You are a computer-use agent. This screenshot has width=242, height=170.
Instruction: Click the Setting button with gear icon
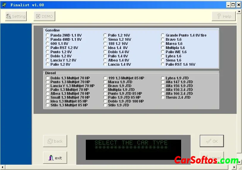(x=16, y=16)
